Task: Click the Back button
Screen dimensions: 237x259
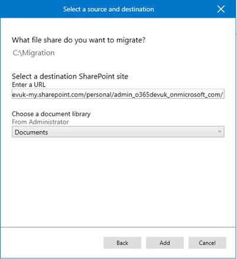Action: [122, 243]
